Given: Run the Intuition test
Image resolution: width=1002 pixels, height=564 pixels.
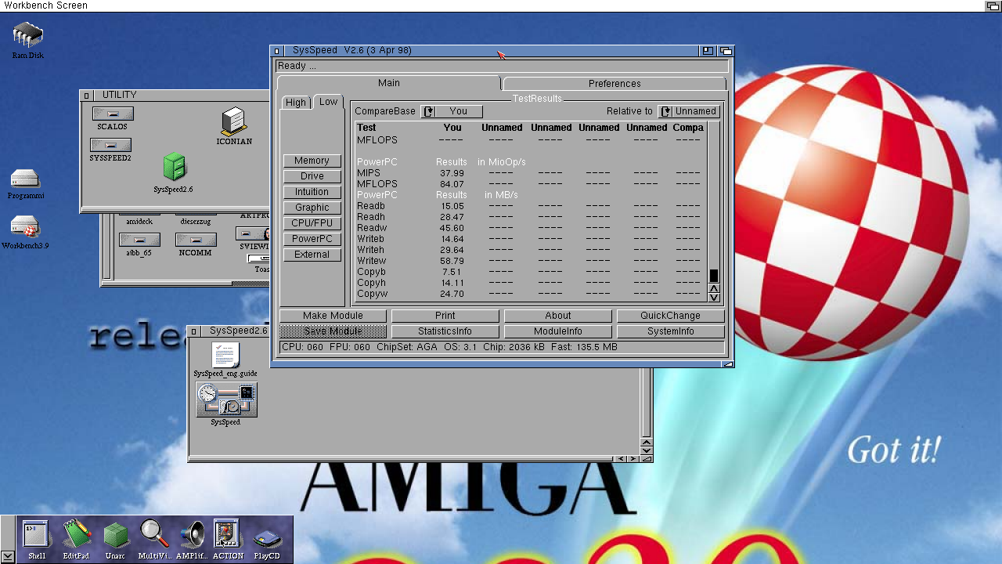Looking at the screenshot, I should (x=312, y=192).
